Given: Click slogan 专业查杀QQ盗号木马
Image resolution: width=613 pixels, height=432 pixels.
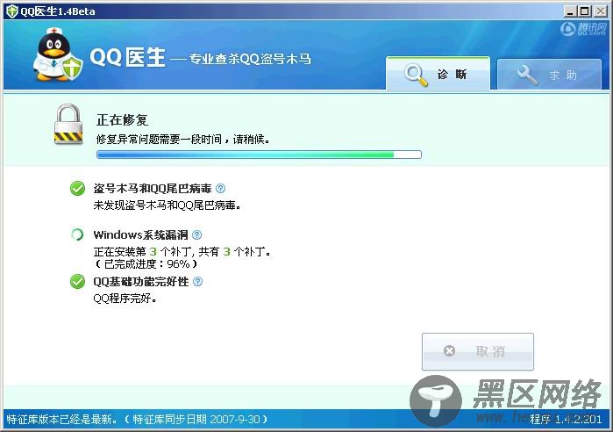Looking at the screenshot, I should [250, 59].
